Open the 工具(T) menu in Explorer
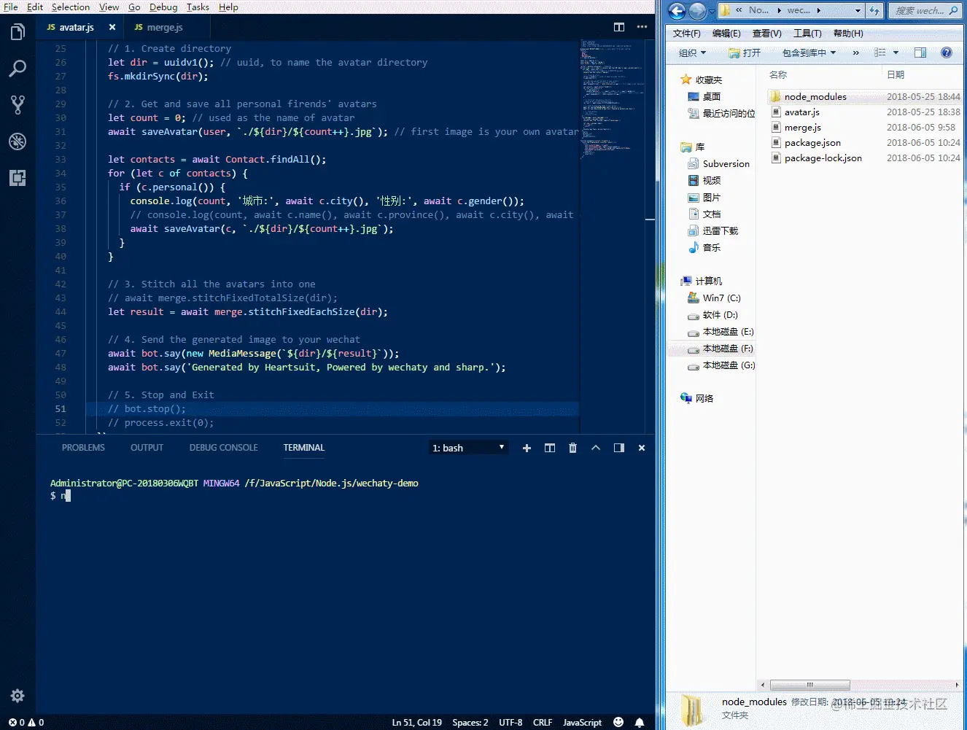 pyautogui.click(x=807, y=34)
